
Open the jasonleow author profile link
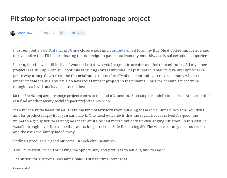coord(25,33)
